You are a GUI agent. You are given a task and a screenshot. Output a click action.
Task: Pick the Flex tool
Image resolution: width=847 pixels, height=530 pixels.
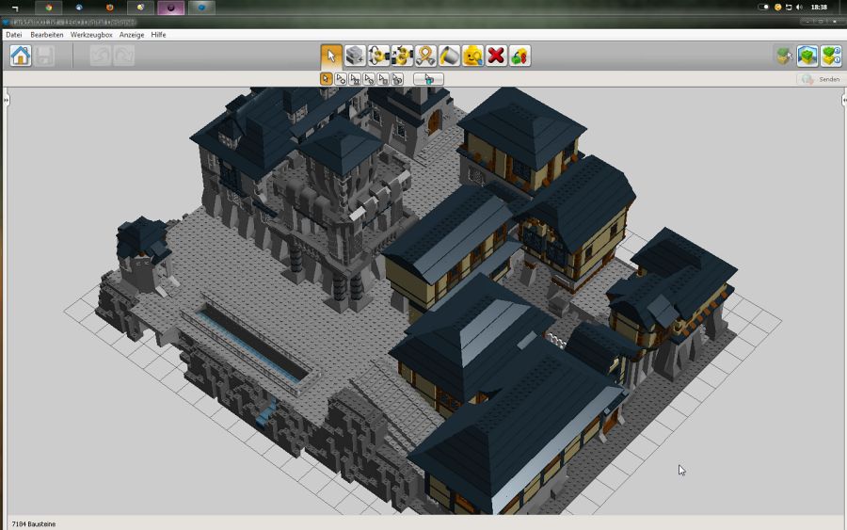[426, 56]
